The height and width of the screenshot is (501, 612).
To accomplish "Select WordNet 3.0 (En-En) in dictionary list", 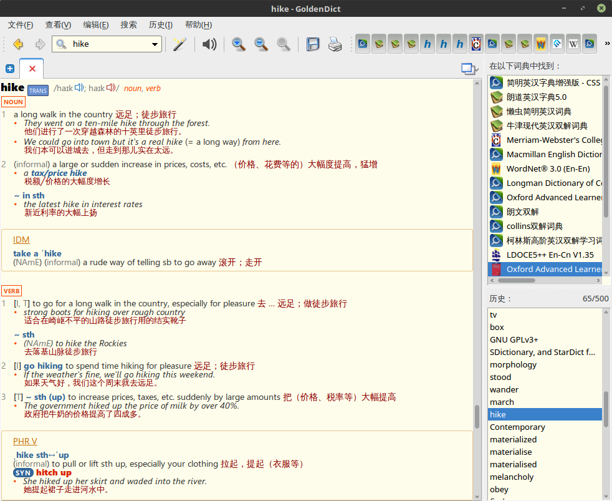I will click(x=548, y=168).
